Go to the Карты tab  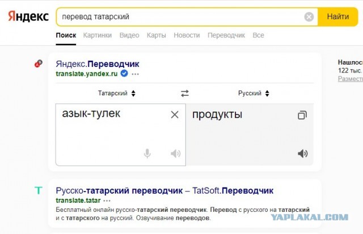point(157,35)
